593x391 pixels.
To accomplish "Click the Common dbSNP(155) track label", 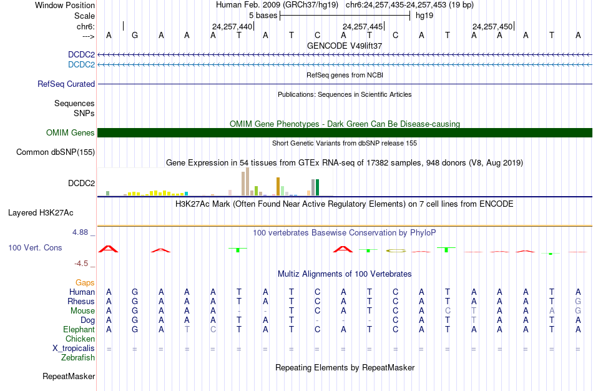I will tap(56, 152).
